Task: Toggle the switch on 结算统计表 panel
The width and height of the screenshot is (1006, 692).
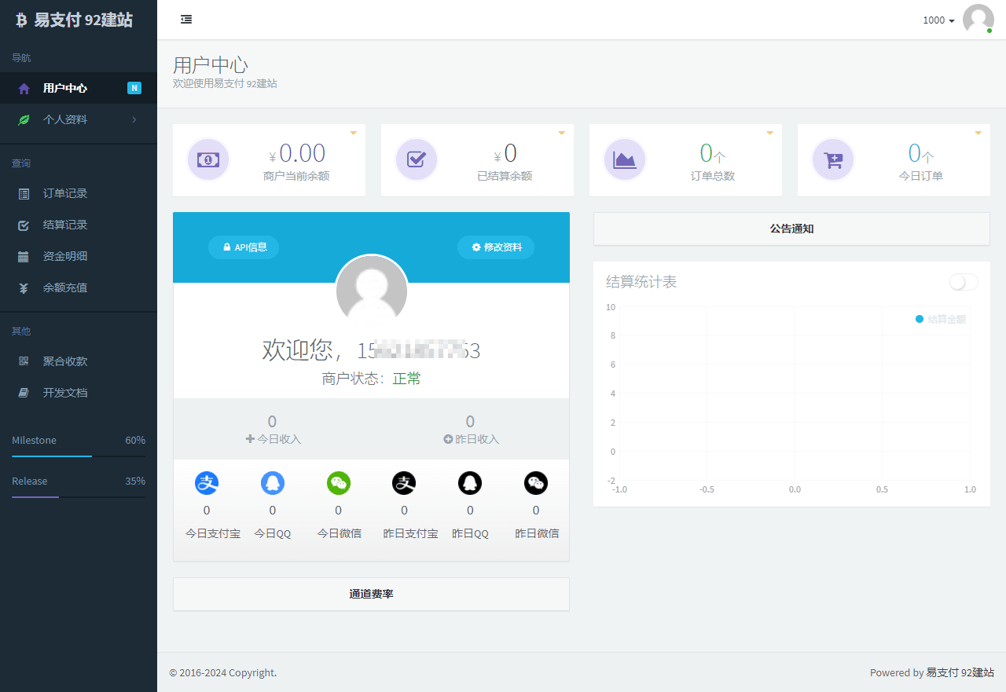Action: 962,281
